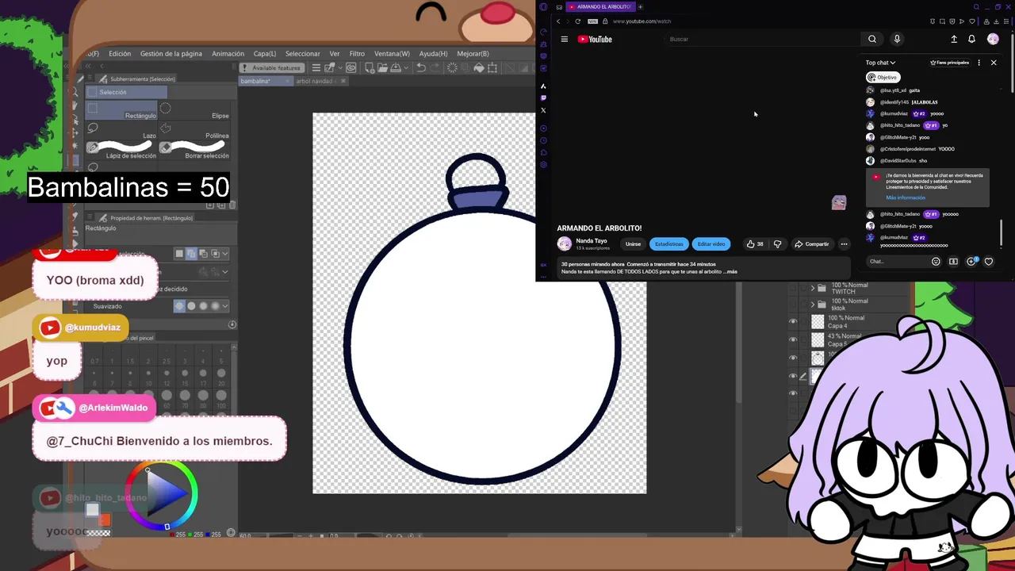Click the X icon in browser sidebar
This screenshot has width=1015, height=571.
click(x=543, y=110)
